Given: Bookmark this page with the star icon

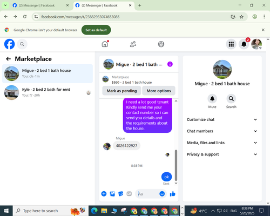Looking at the screenshot, I should pos(241,17).
